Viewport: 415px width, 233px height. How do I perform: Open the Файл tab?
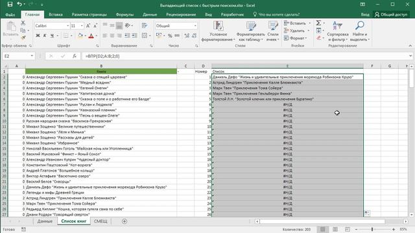click(10, 14)
